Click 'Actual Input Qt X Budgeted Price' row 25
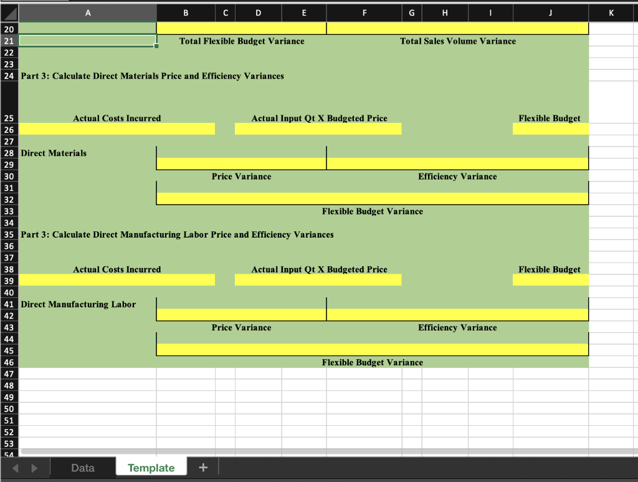 click(319, 118)
